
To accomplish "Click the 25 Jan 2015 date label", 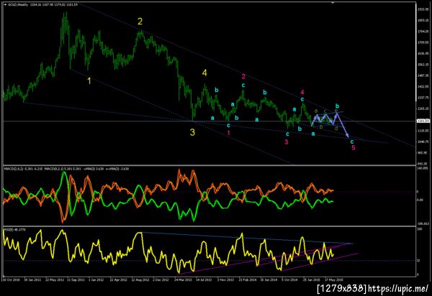I will (x=312, y=279).
